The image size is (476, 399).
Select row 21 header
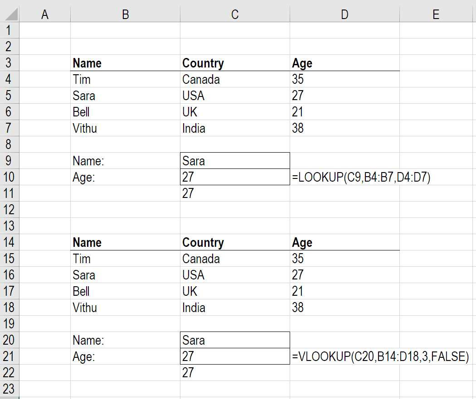9,356
